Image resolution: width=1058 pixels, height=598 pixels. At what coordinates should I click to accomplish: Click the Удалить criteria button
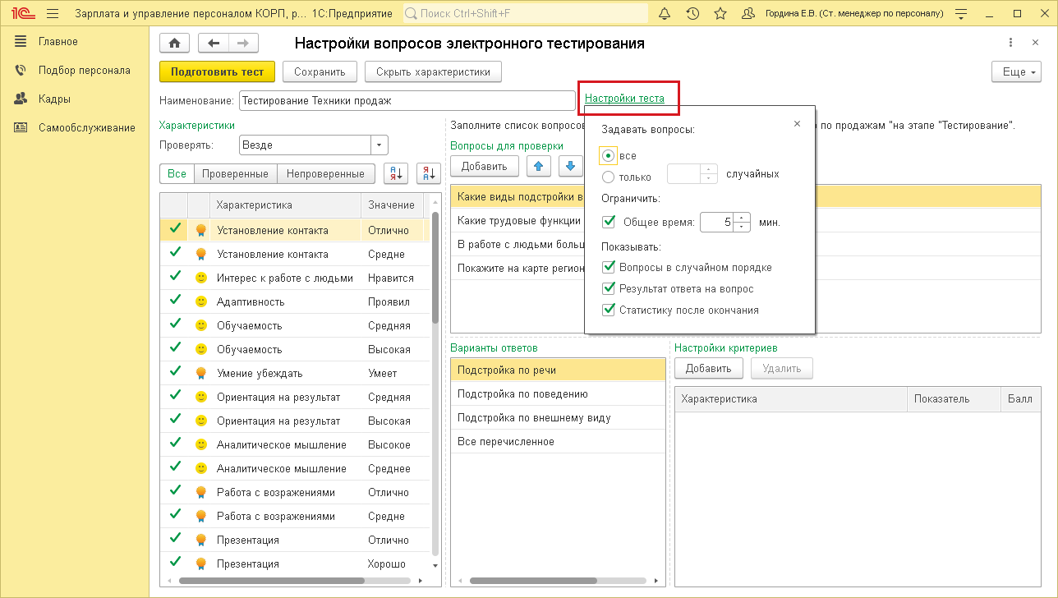782,369
